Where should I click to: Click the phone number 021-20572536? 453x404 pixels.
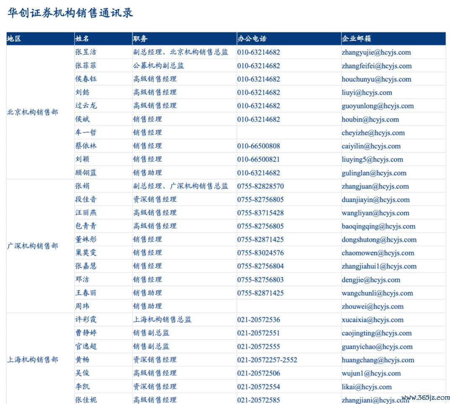[x=258, y=320]
